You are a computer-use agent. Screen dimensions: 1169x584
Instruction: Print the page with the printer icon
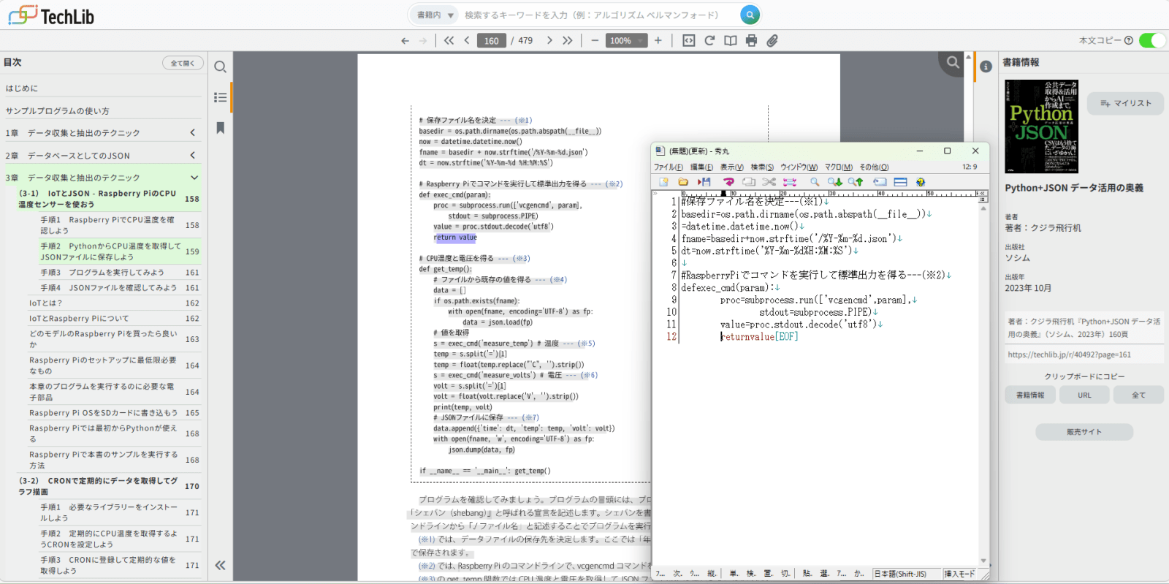pyautogui.click(x=751, y=41)
